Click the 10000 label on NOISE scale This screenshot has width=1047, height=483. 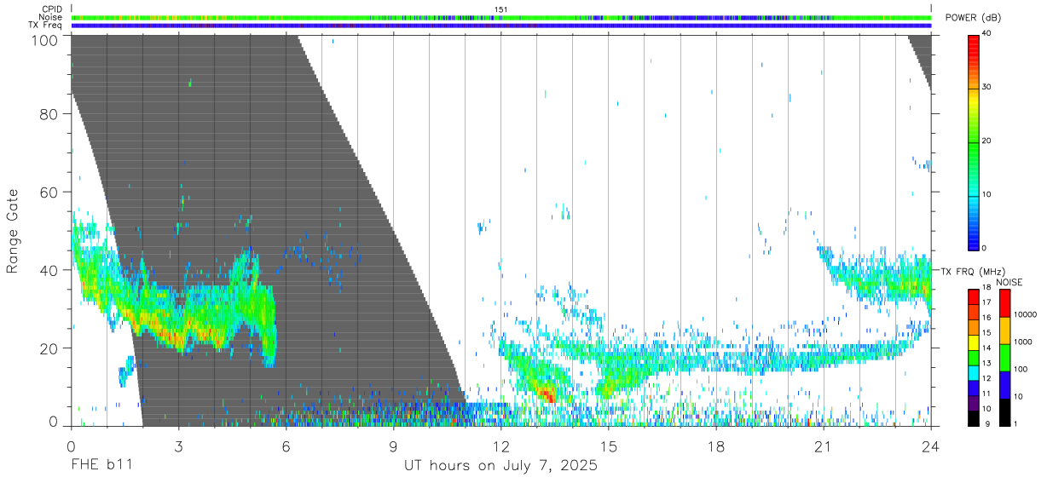point(1026,314)
